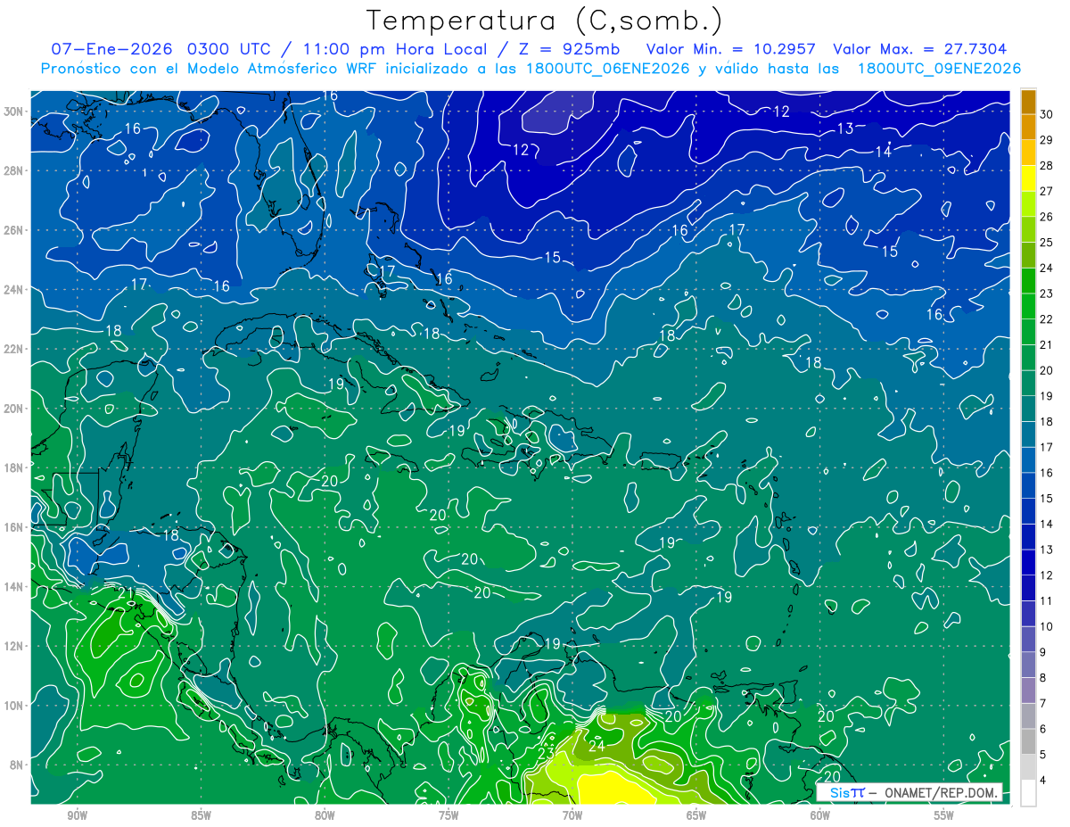Click the colorbar segment between 12 and 13

pyautogui.click(x=1028, y=562)
